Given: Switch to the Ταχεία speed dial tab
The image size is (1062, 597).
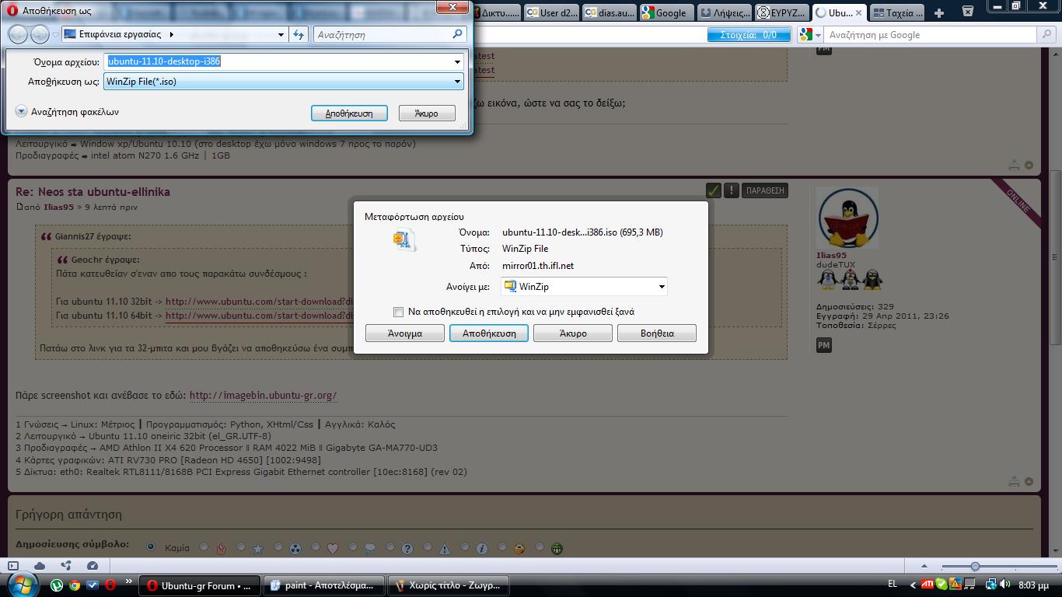Looking at the screenshot, I should click(898, 12).
